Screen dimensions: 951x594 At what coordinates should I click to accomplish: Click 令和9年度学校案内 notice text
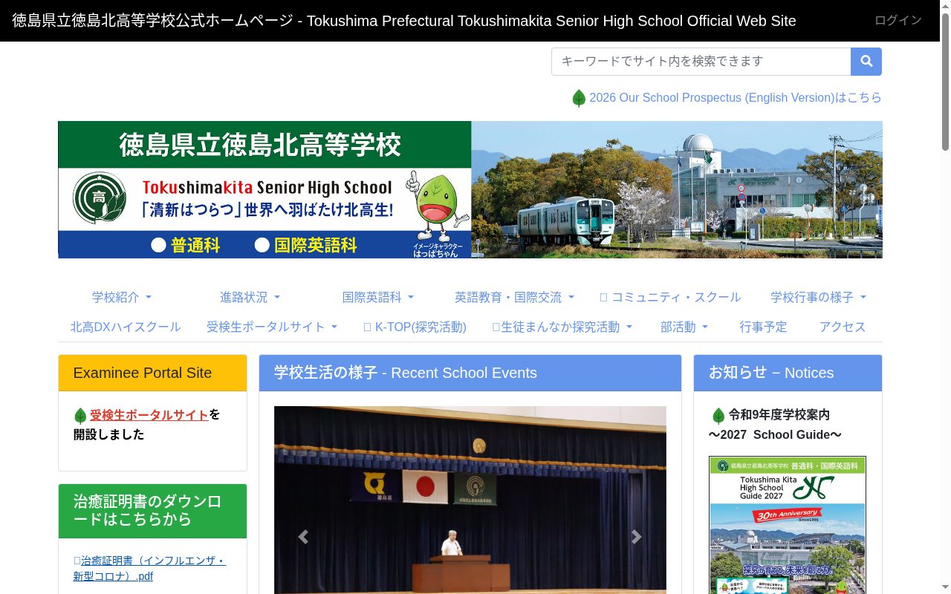[779, 415]
